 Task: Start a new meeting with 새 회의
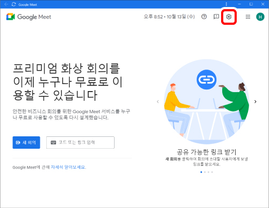point(26,142)
